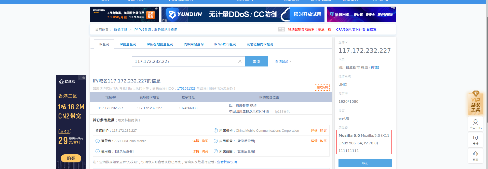Open the 反馈 feedback icon

476,140
